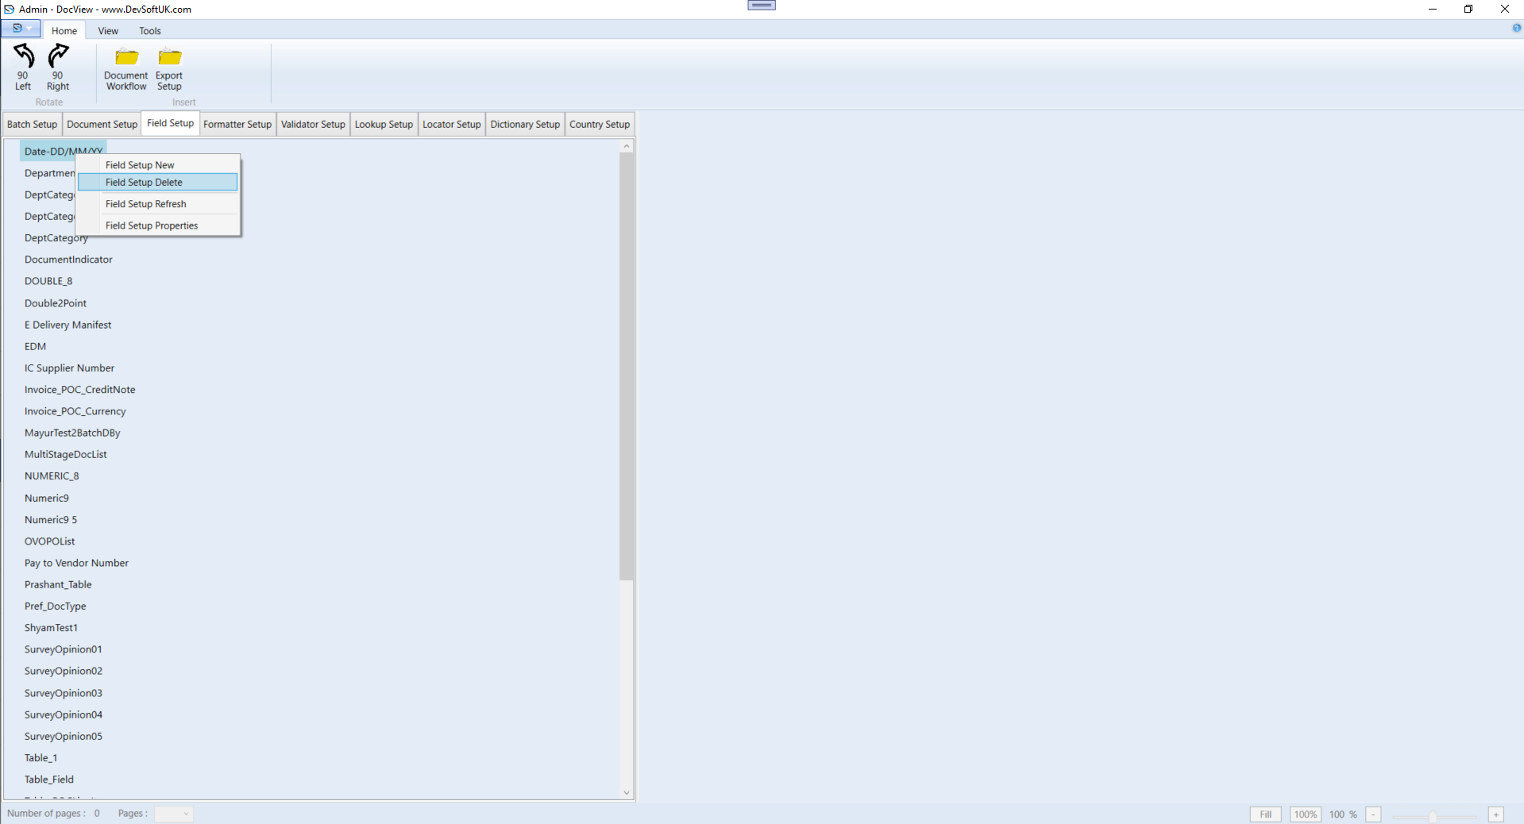
Task: Select the Table_Field field
Action: click(48, 780)
